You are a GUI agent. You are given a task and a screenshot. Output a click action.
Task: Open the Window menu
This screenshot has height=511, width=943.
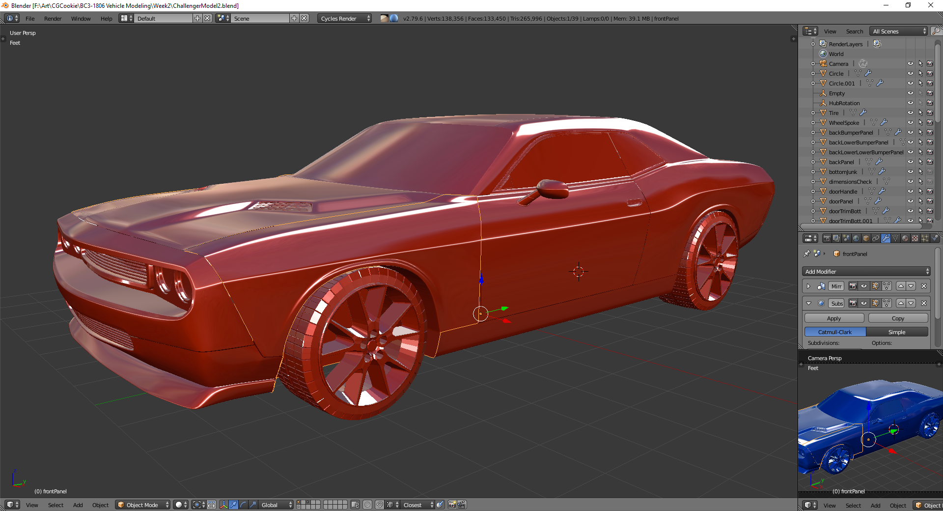tap(81, 18)
